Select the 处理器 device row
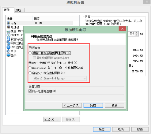The image size is (151, 134). click(15, 27)
